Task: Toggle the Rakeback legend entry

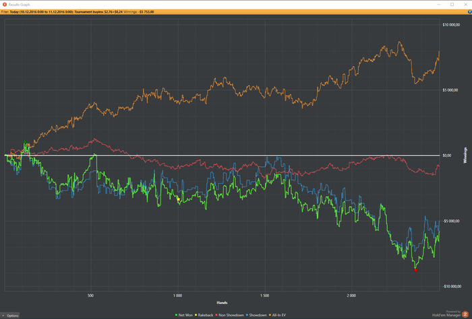Action: click(204, 315)
